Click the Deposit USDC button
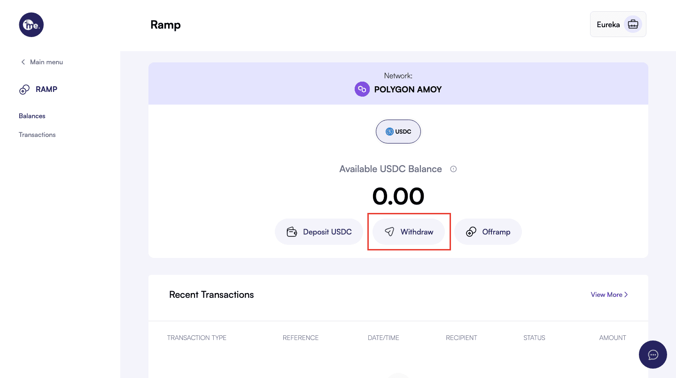676x378 pixels. point(319,232)
